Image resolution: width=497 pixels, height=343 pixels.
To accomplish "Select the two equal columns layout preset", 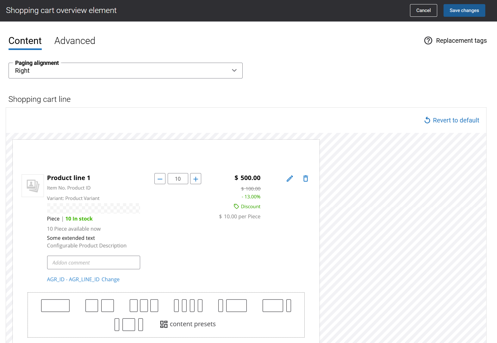I will click(x=99, y=306).
